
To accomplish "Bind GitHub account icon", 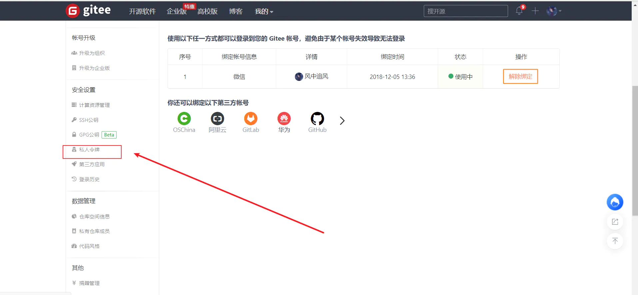I will tap(317, 119).
